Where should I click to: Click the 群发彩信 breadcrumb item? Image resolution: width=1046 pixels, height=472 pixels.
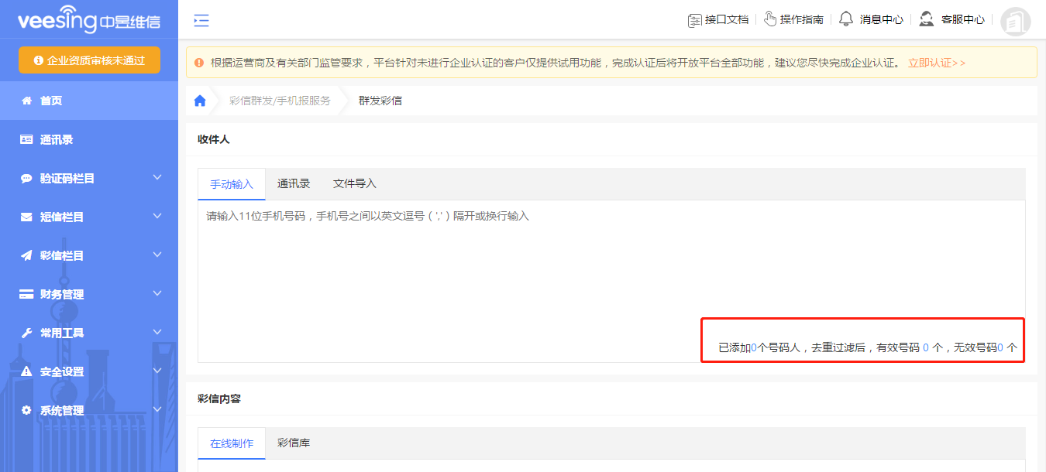coord(380,101)
